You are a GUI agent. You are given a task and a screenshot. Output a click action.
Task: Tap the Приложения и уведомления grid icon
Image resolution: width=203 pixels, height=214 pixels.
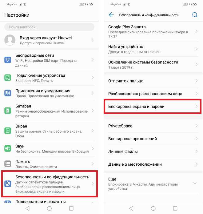coord(8,93)
